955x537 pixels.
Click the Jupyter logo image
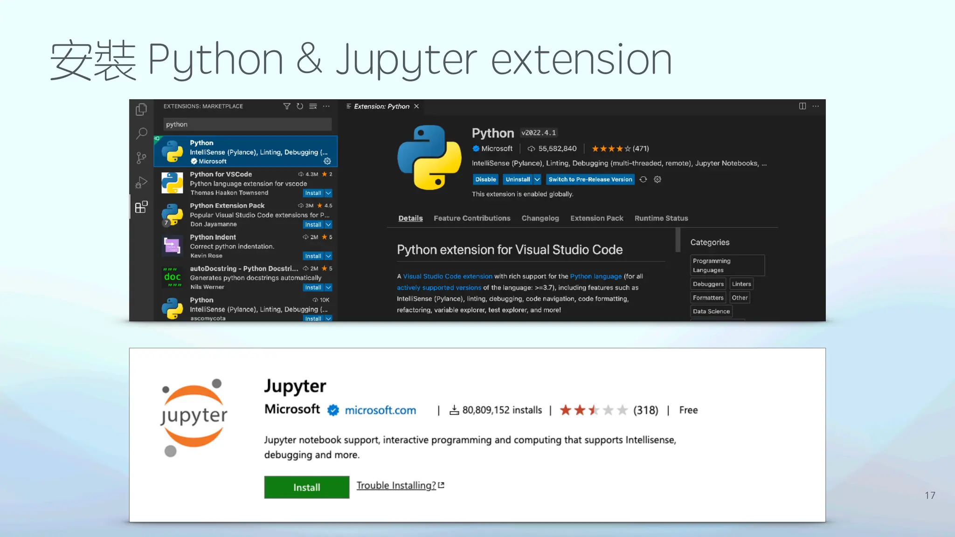(x=194, y=418)
